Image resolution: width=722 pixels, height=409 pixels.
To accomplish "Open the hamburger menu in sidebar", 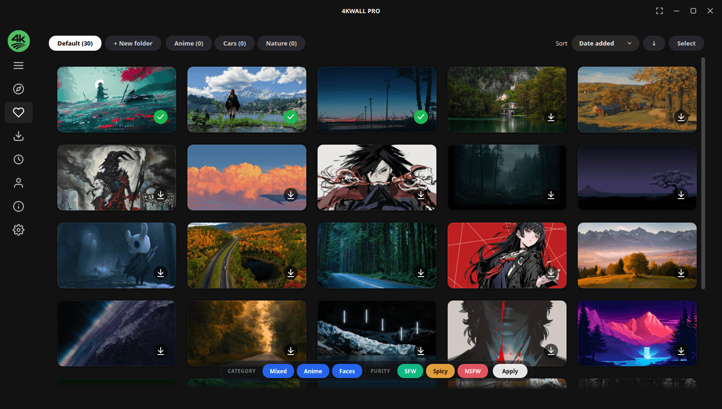I will click(18, 66).
